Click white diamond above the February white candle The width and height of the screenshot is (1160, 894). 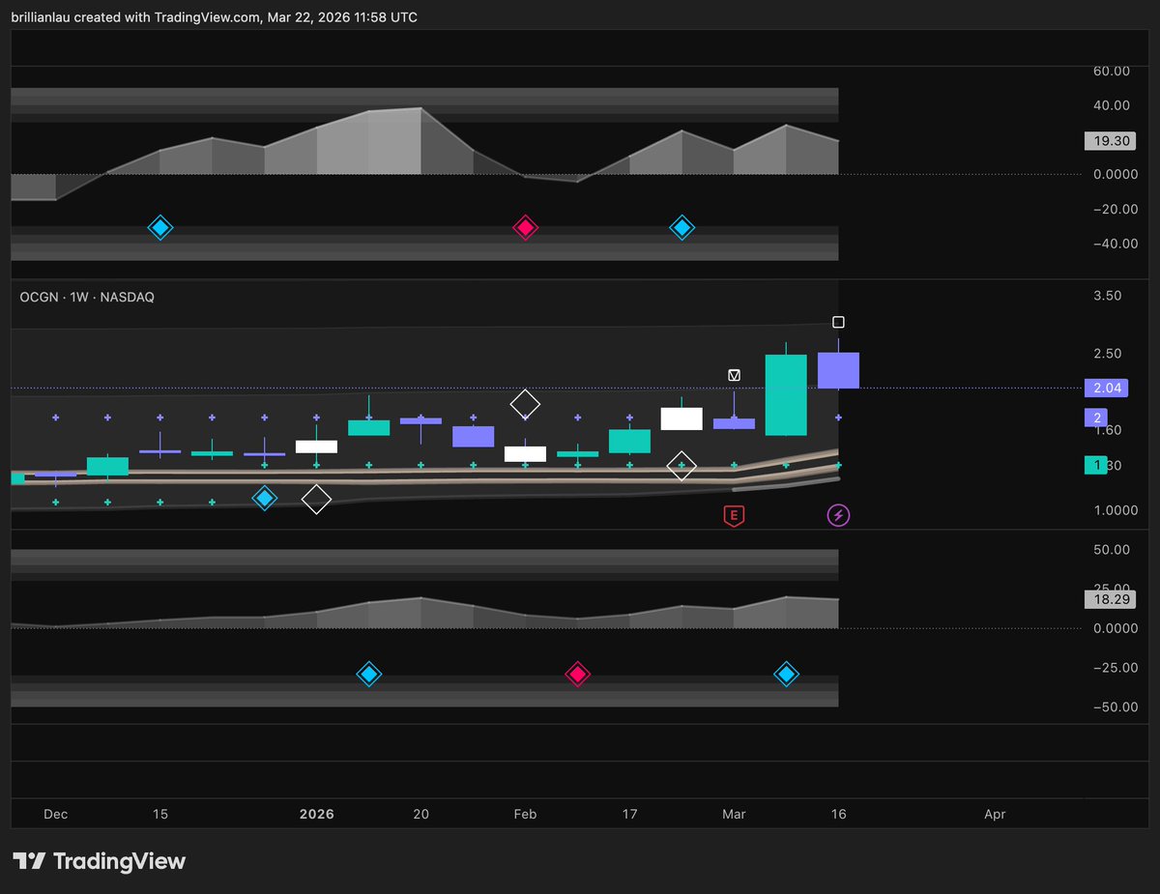[525, 403]
